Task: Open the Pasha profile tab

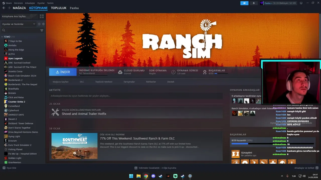Action: [74, 8]
